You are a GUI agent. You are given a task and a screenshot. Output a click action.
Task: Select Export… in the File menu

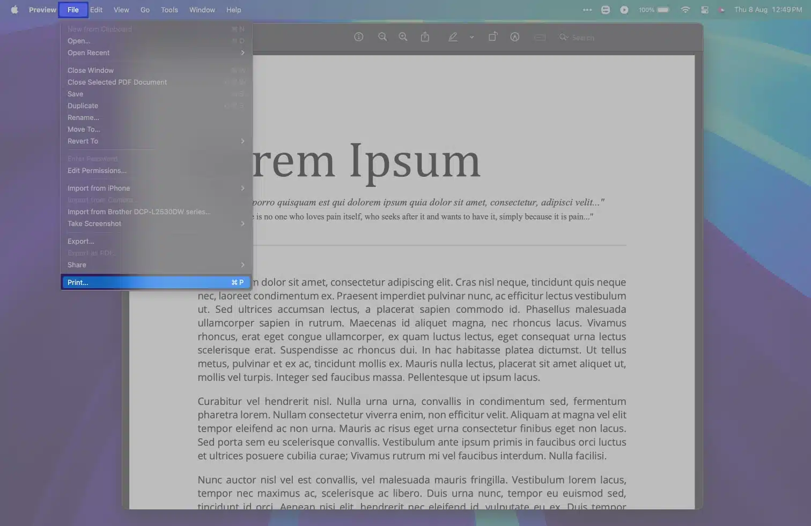tap(80, 241)
